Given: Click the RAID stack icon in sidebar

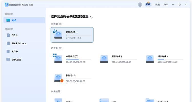Looking at the screenshot, I should (x=8, y=52).
